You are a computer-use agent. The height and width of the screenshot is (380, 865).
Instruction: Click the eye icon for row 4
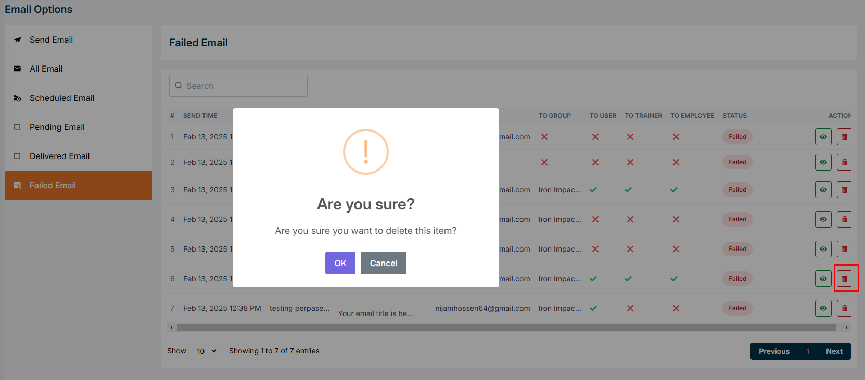coord(823,219)
